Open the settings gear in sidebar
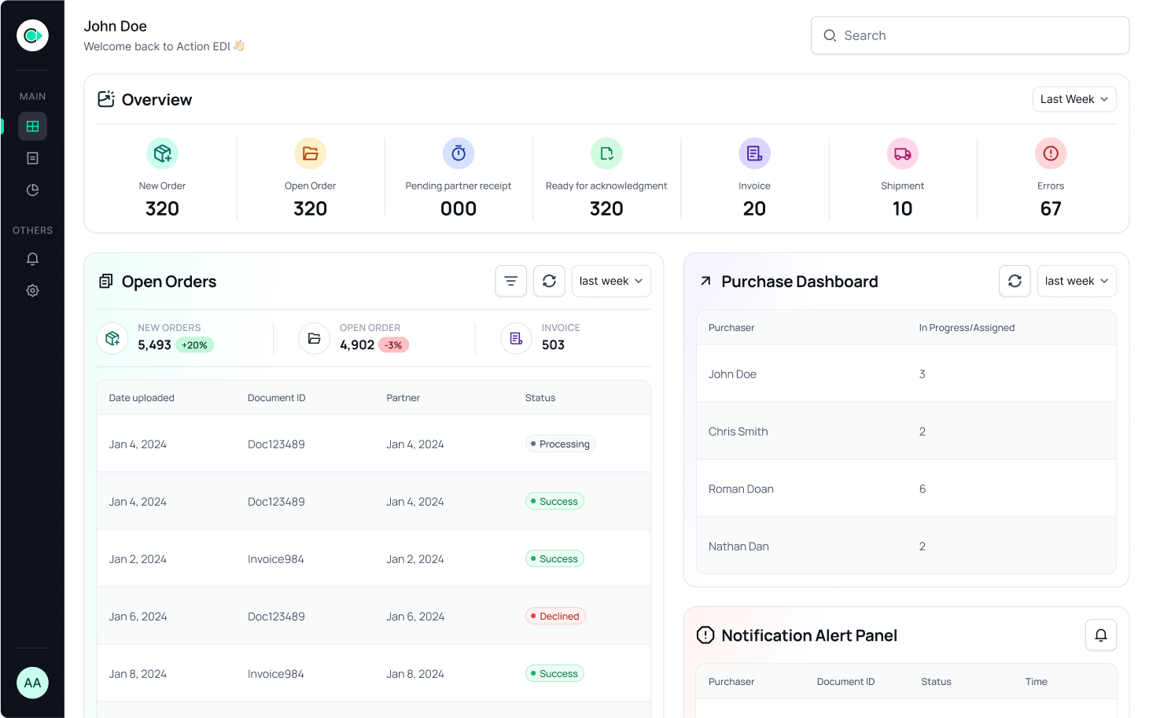1149x718 pixels. pyautogui.click(x=32, y=290)
